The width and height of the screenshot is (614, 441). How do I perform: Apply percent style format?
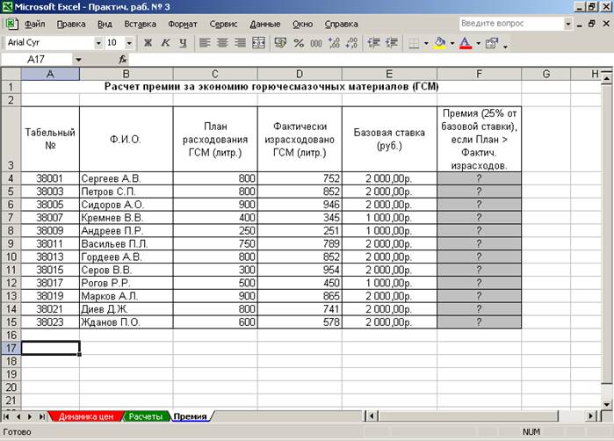click(299, 42)
